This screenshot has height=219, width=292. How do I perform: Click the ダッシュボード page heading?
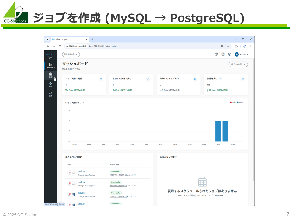pyautogui.click(x=75, y=64)
